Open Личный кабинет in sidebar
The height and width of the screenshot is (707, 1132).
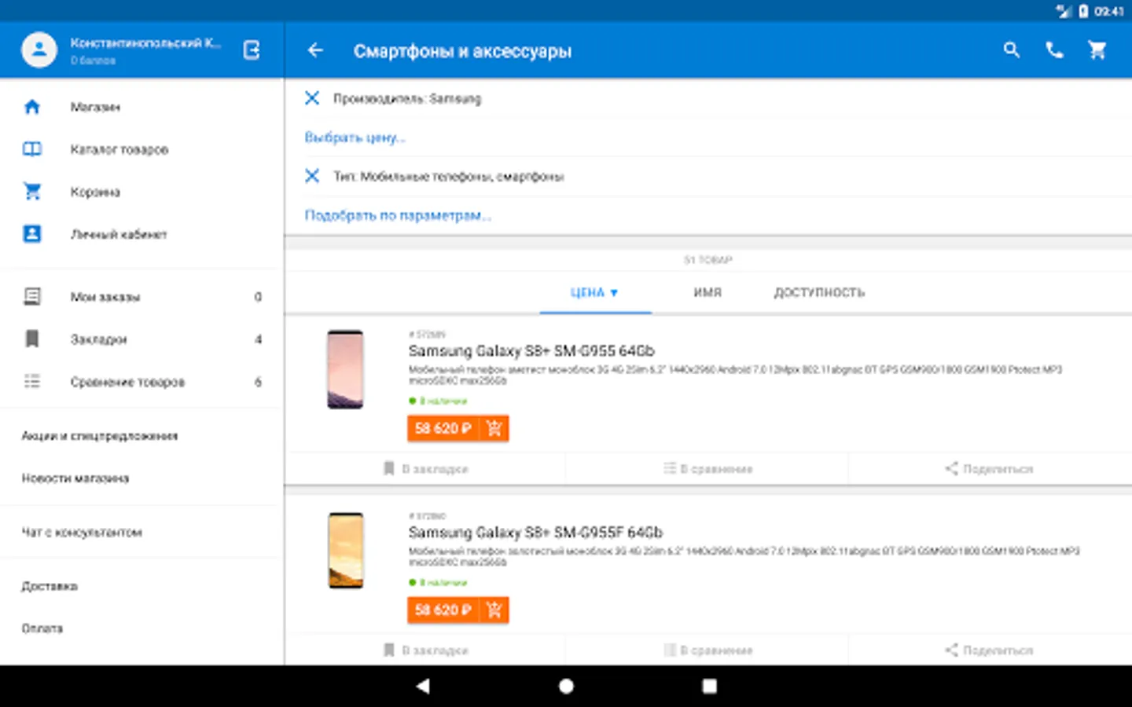coord(141,234)
